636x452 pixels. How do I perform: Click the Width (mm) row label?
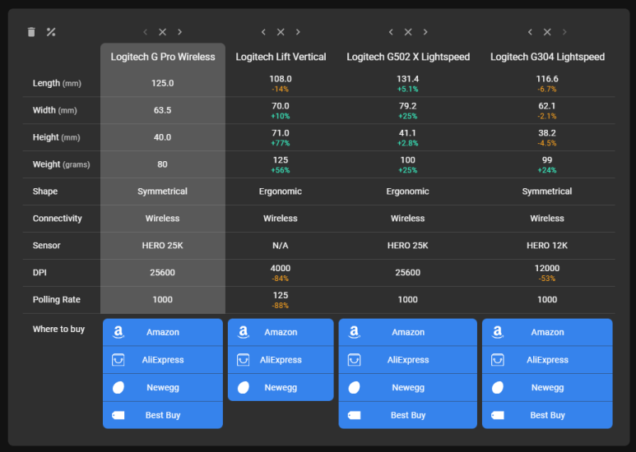tap(55, 110)
